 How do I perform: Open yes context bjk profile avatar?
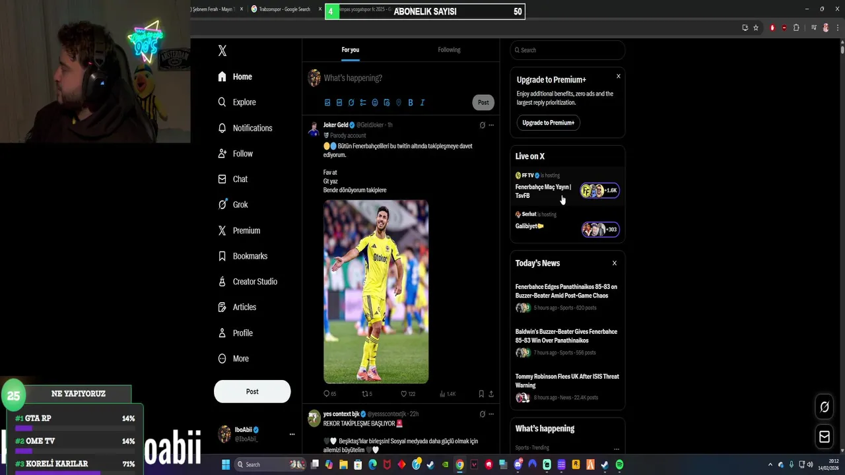[x=314, y=418]
